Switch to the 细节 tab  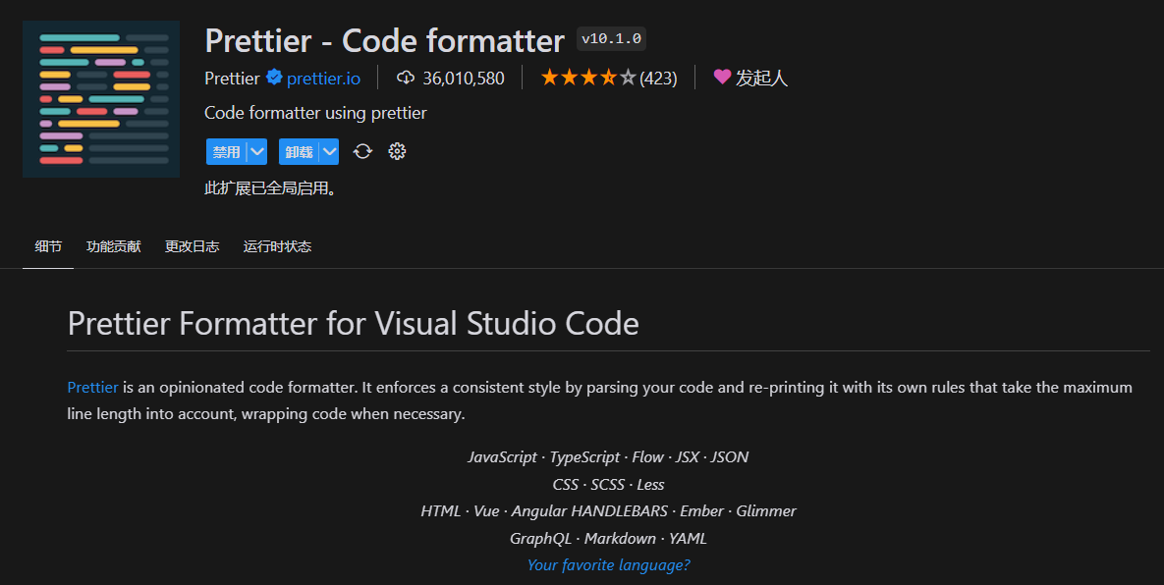[48, 246]
